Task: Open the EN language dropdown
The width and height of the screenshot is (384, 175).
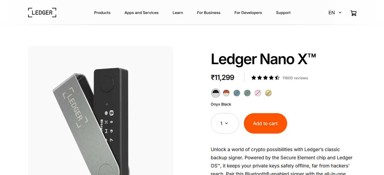Action: tap(332, 13)
